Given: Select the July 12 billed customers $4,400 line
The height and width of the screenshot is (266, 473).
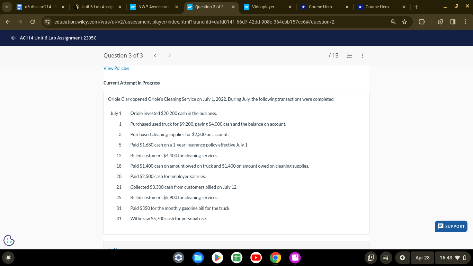Looking at the screenshot, I should pos(174,156).
